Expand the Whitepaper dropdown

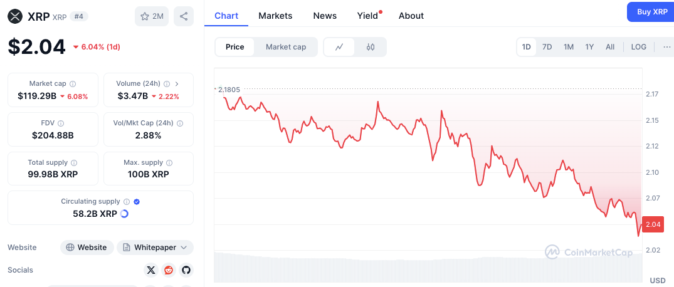[x=155, y=248]
